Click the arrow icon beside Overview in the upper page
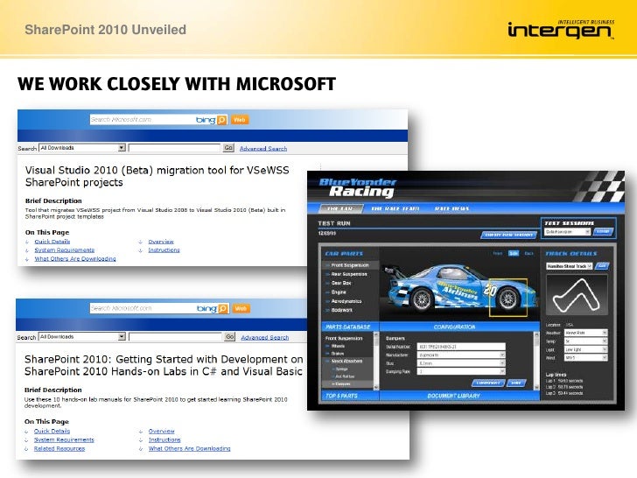 pos(141,242)
